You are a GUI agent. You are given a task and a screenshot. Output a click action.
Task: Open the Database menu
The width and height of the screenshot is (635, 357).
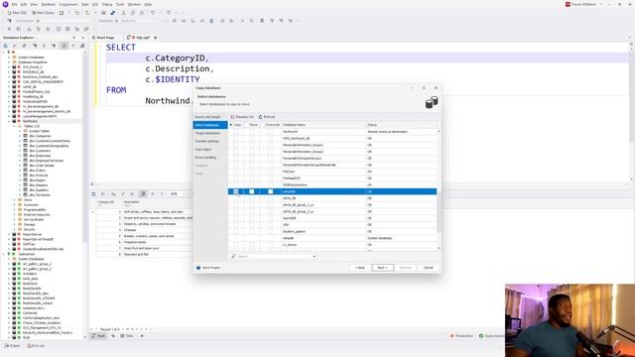tap(48, 4)
